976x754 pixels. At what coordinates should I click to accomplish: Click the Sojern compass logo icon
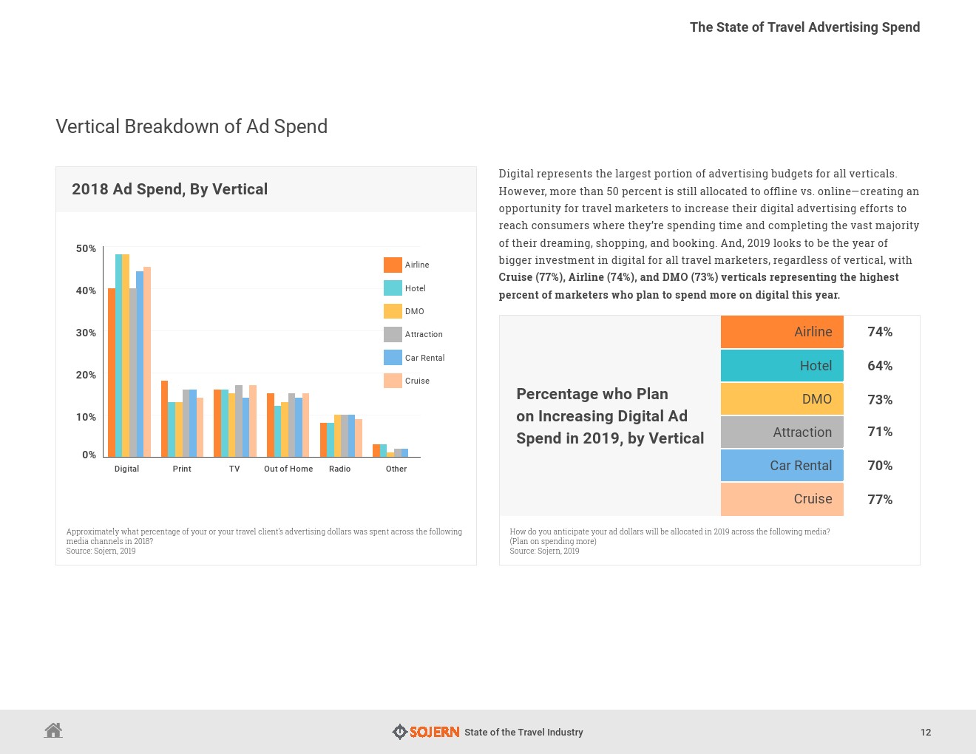point(399,732)
